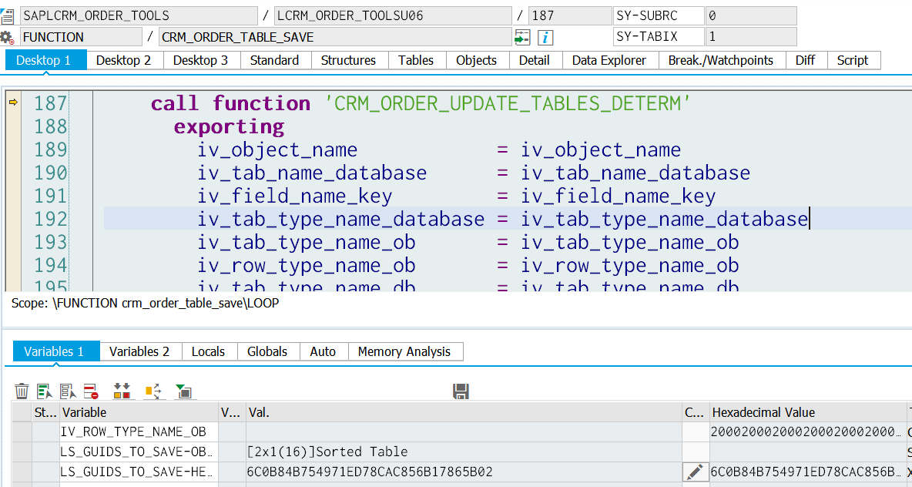Viewport: 912px width, 487px height.
Task: Click the row selector for IV_ROW_TYPE_NAME_OB
Action: pos(22,432)
